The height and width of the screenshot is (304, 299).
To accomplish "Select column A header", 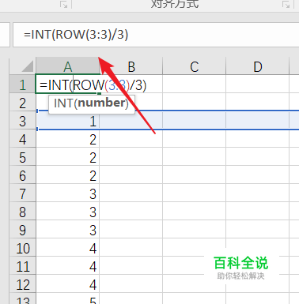I will pyautogui.click(x=67, y=66).
